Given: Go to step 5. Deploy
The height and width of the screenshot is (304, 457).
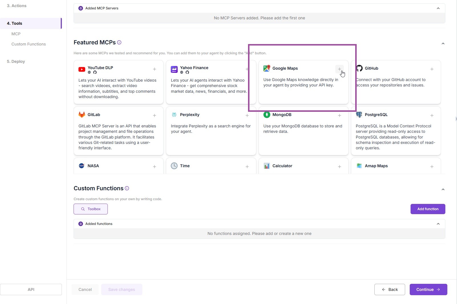Looking at the screenshot, I should click(x=16, y=61).
